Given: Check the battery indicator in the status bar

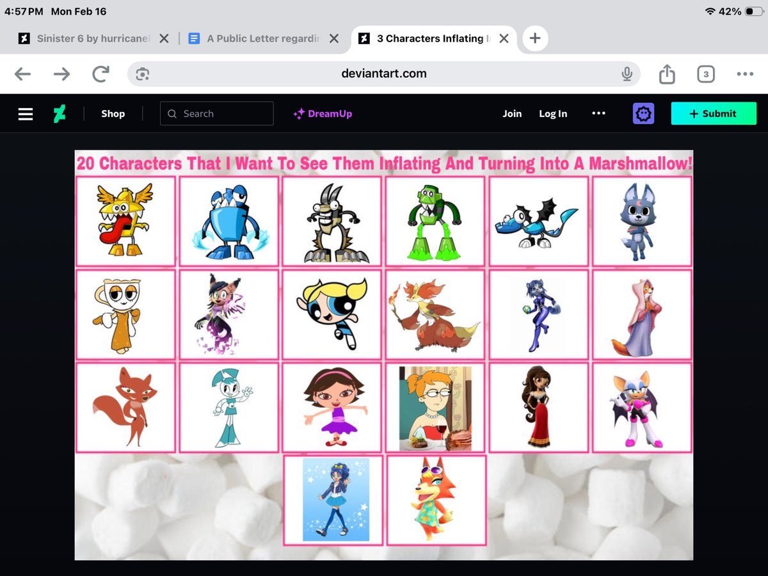Looking at the screenshot, I should click(x=754, y=12).
